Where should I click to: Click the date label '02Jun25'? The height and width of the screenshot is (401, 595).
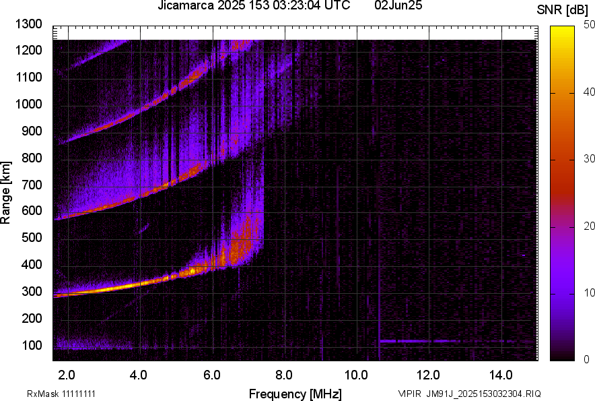[x=398, y=5]
